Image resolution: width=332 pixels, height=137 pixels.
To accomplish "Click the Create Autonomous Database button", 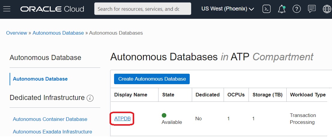I will [x=152, y=79].
